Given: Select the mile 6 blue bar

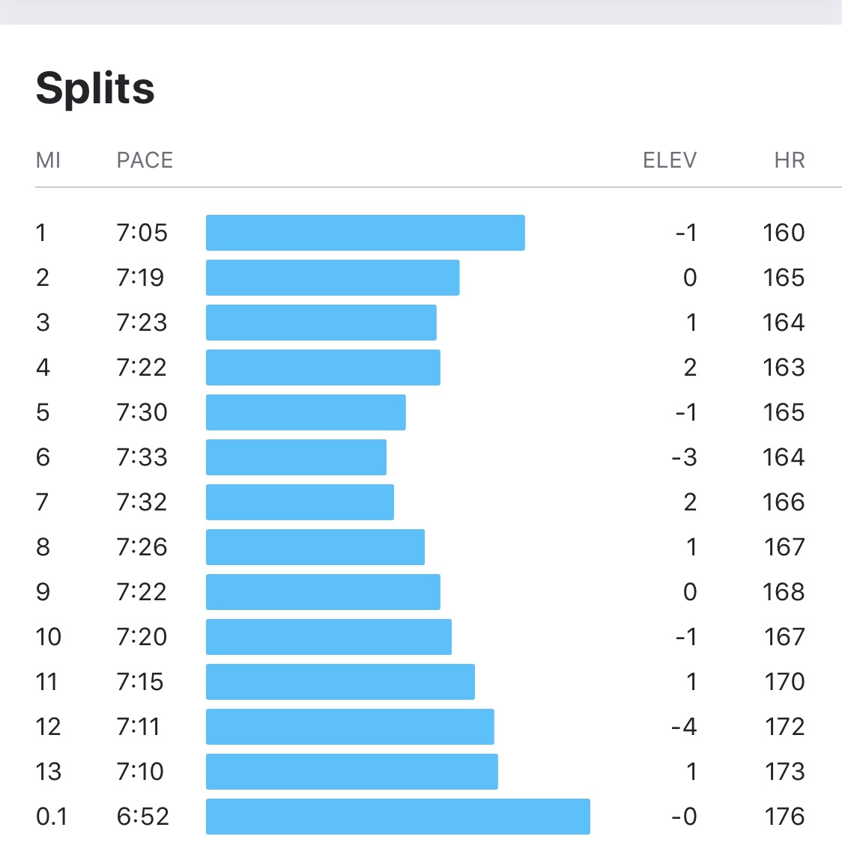Looking at the screenshot, I should point(296,457).
